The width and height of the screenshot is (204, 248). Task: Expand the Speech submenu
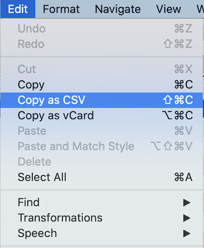tap(101, 233)
